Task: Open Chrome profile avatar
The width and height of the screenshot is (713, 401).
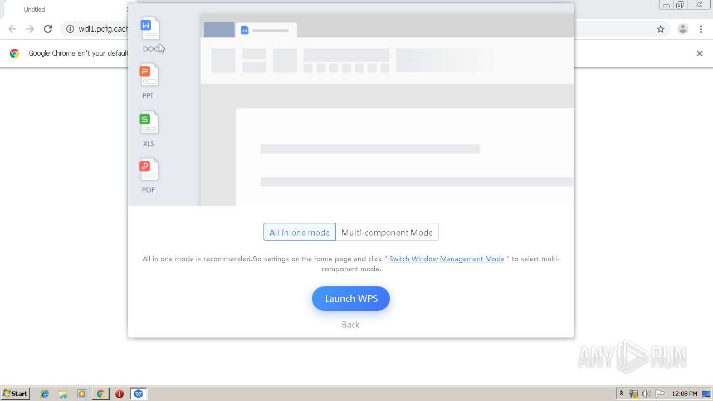Action: tap(682, 29)
